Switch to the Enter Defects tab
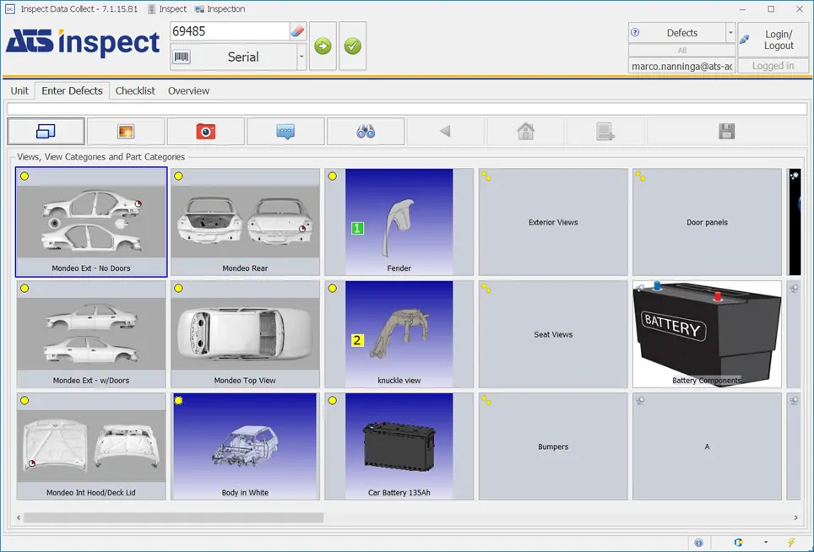The height and width of the screenshot is (552, 814). (72, 91)
